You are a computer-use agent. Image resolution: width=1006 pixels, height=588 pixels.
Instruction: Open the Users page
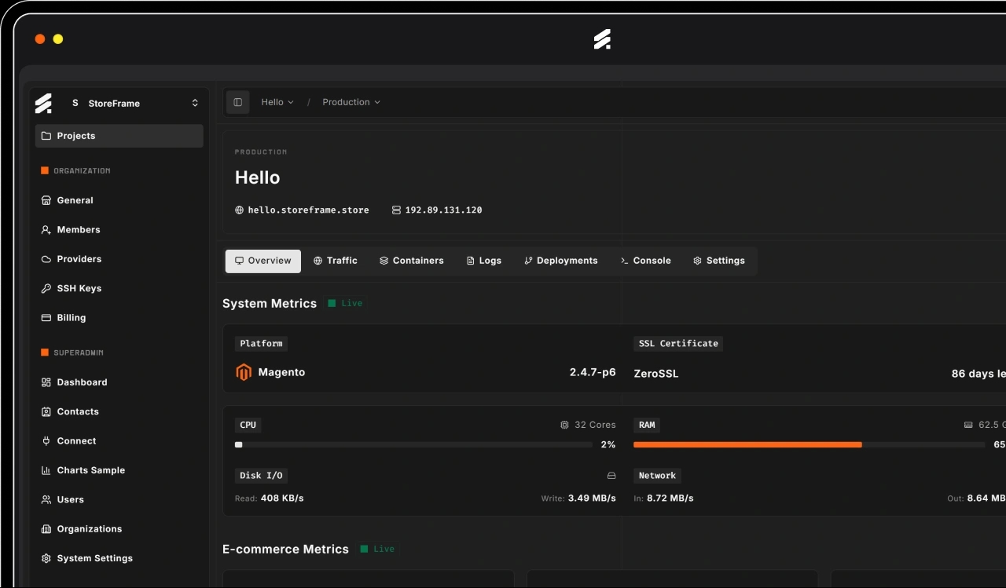click(x=119, y=499)
